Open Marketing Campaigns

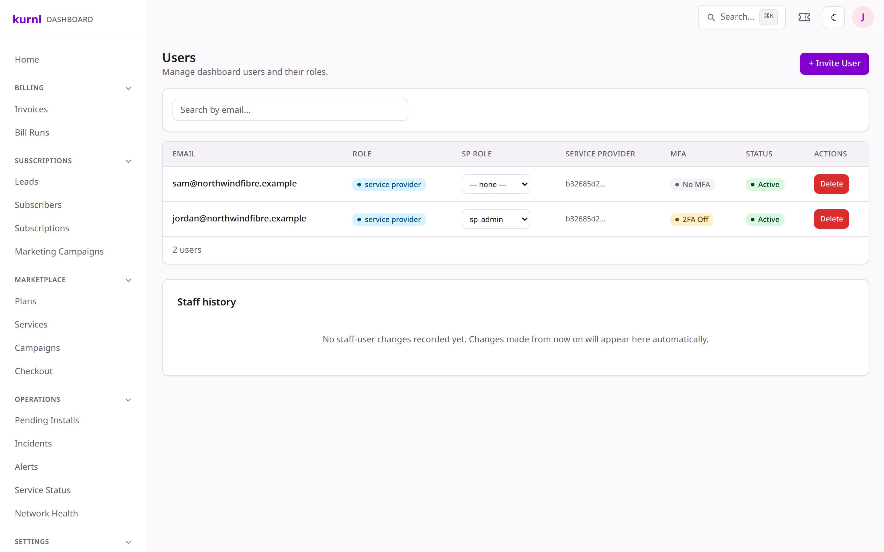pos(59,251)
